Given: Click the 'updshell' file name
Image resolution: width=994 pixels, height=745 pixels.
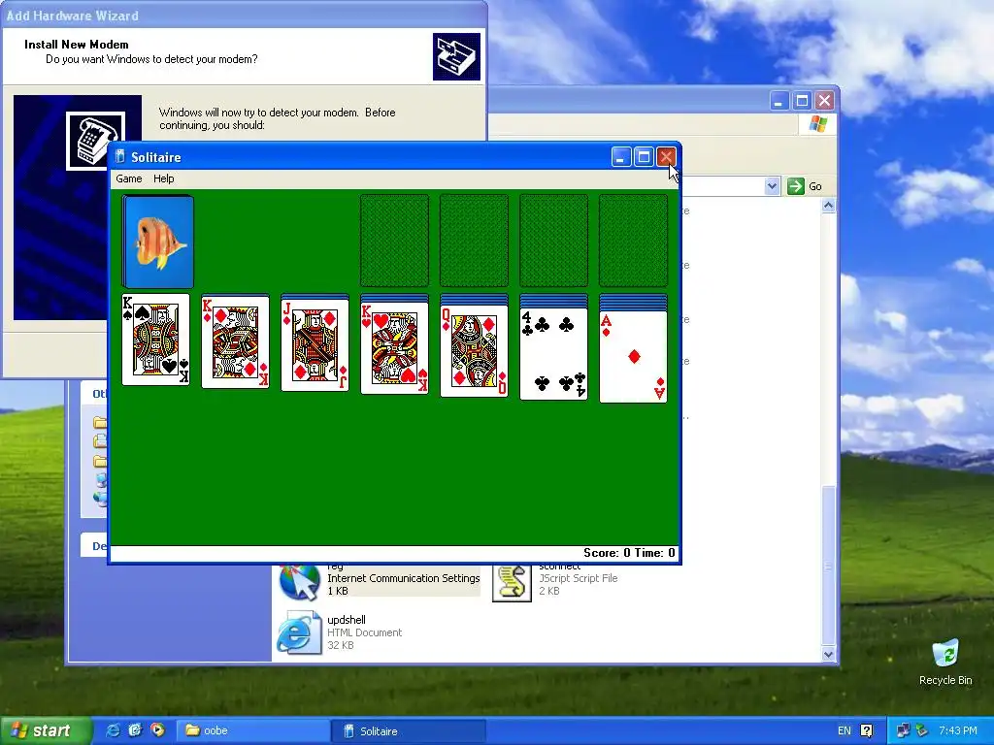Looking at the screenshot, I should pos(347,620).
